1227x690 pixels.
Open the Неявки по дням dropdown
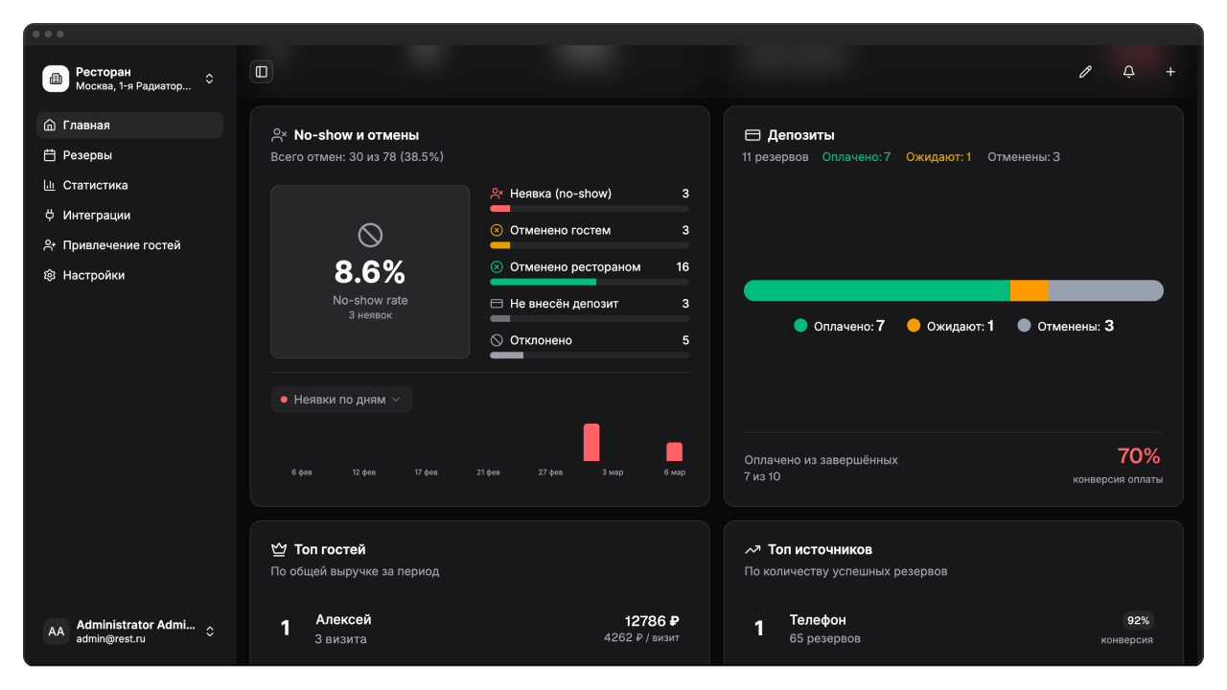click(341, 399)
